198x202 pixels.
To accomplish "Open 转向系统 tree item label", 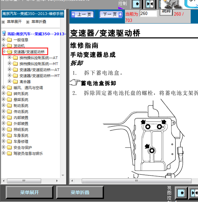I will coord(21,94).
